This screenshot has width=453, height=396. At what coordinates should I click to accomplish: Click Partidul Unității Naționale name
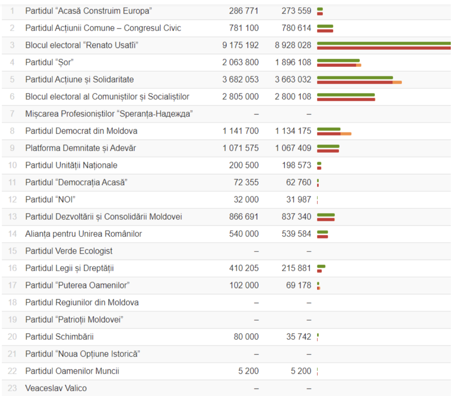click(x=71, y=165)
